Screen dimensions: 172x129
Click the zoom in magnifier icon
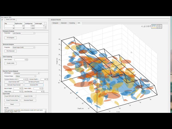tap(152, 26)
